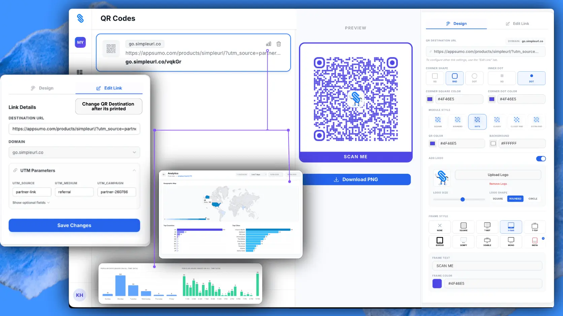Choose the SQ inner dot style
Screen dimensions: 563x316
tap(502, 78)
